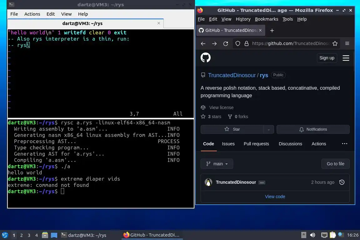Open commit history clock icon
Viewport: 360px width, 240px height.
click(342, 182)
